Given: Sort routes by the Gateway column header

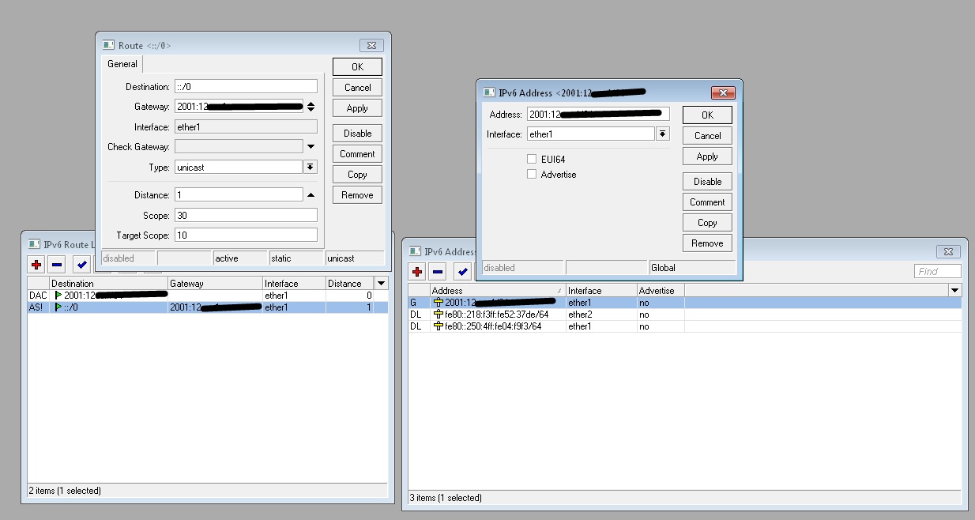Looking at the screenshot, I should pos(215,283).
